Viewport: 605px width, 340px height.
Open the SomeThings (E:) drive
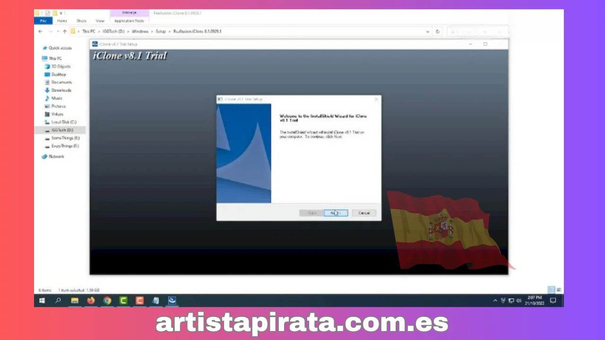[65, 138]
